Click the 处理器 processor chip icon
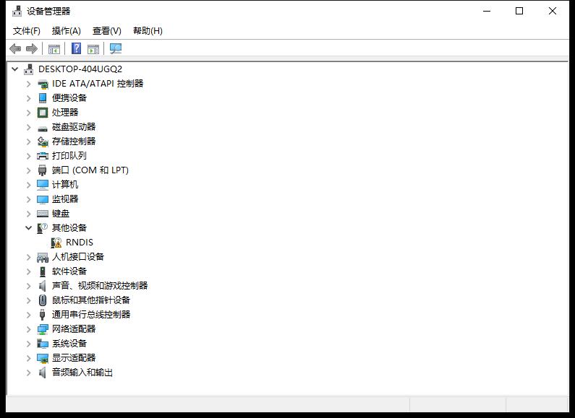Screen dimensions: 575x418 [43, 113]
